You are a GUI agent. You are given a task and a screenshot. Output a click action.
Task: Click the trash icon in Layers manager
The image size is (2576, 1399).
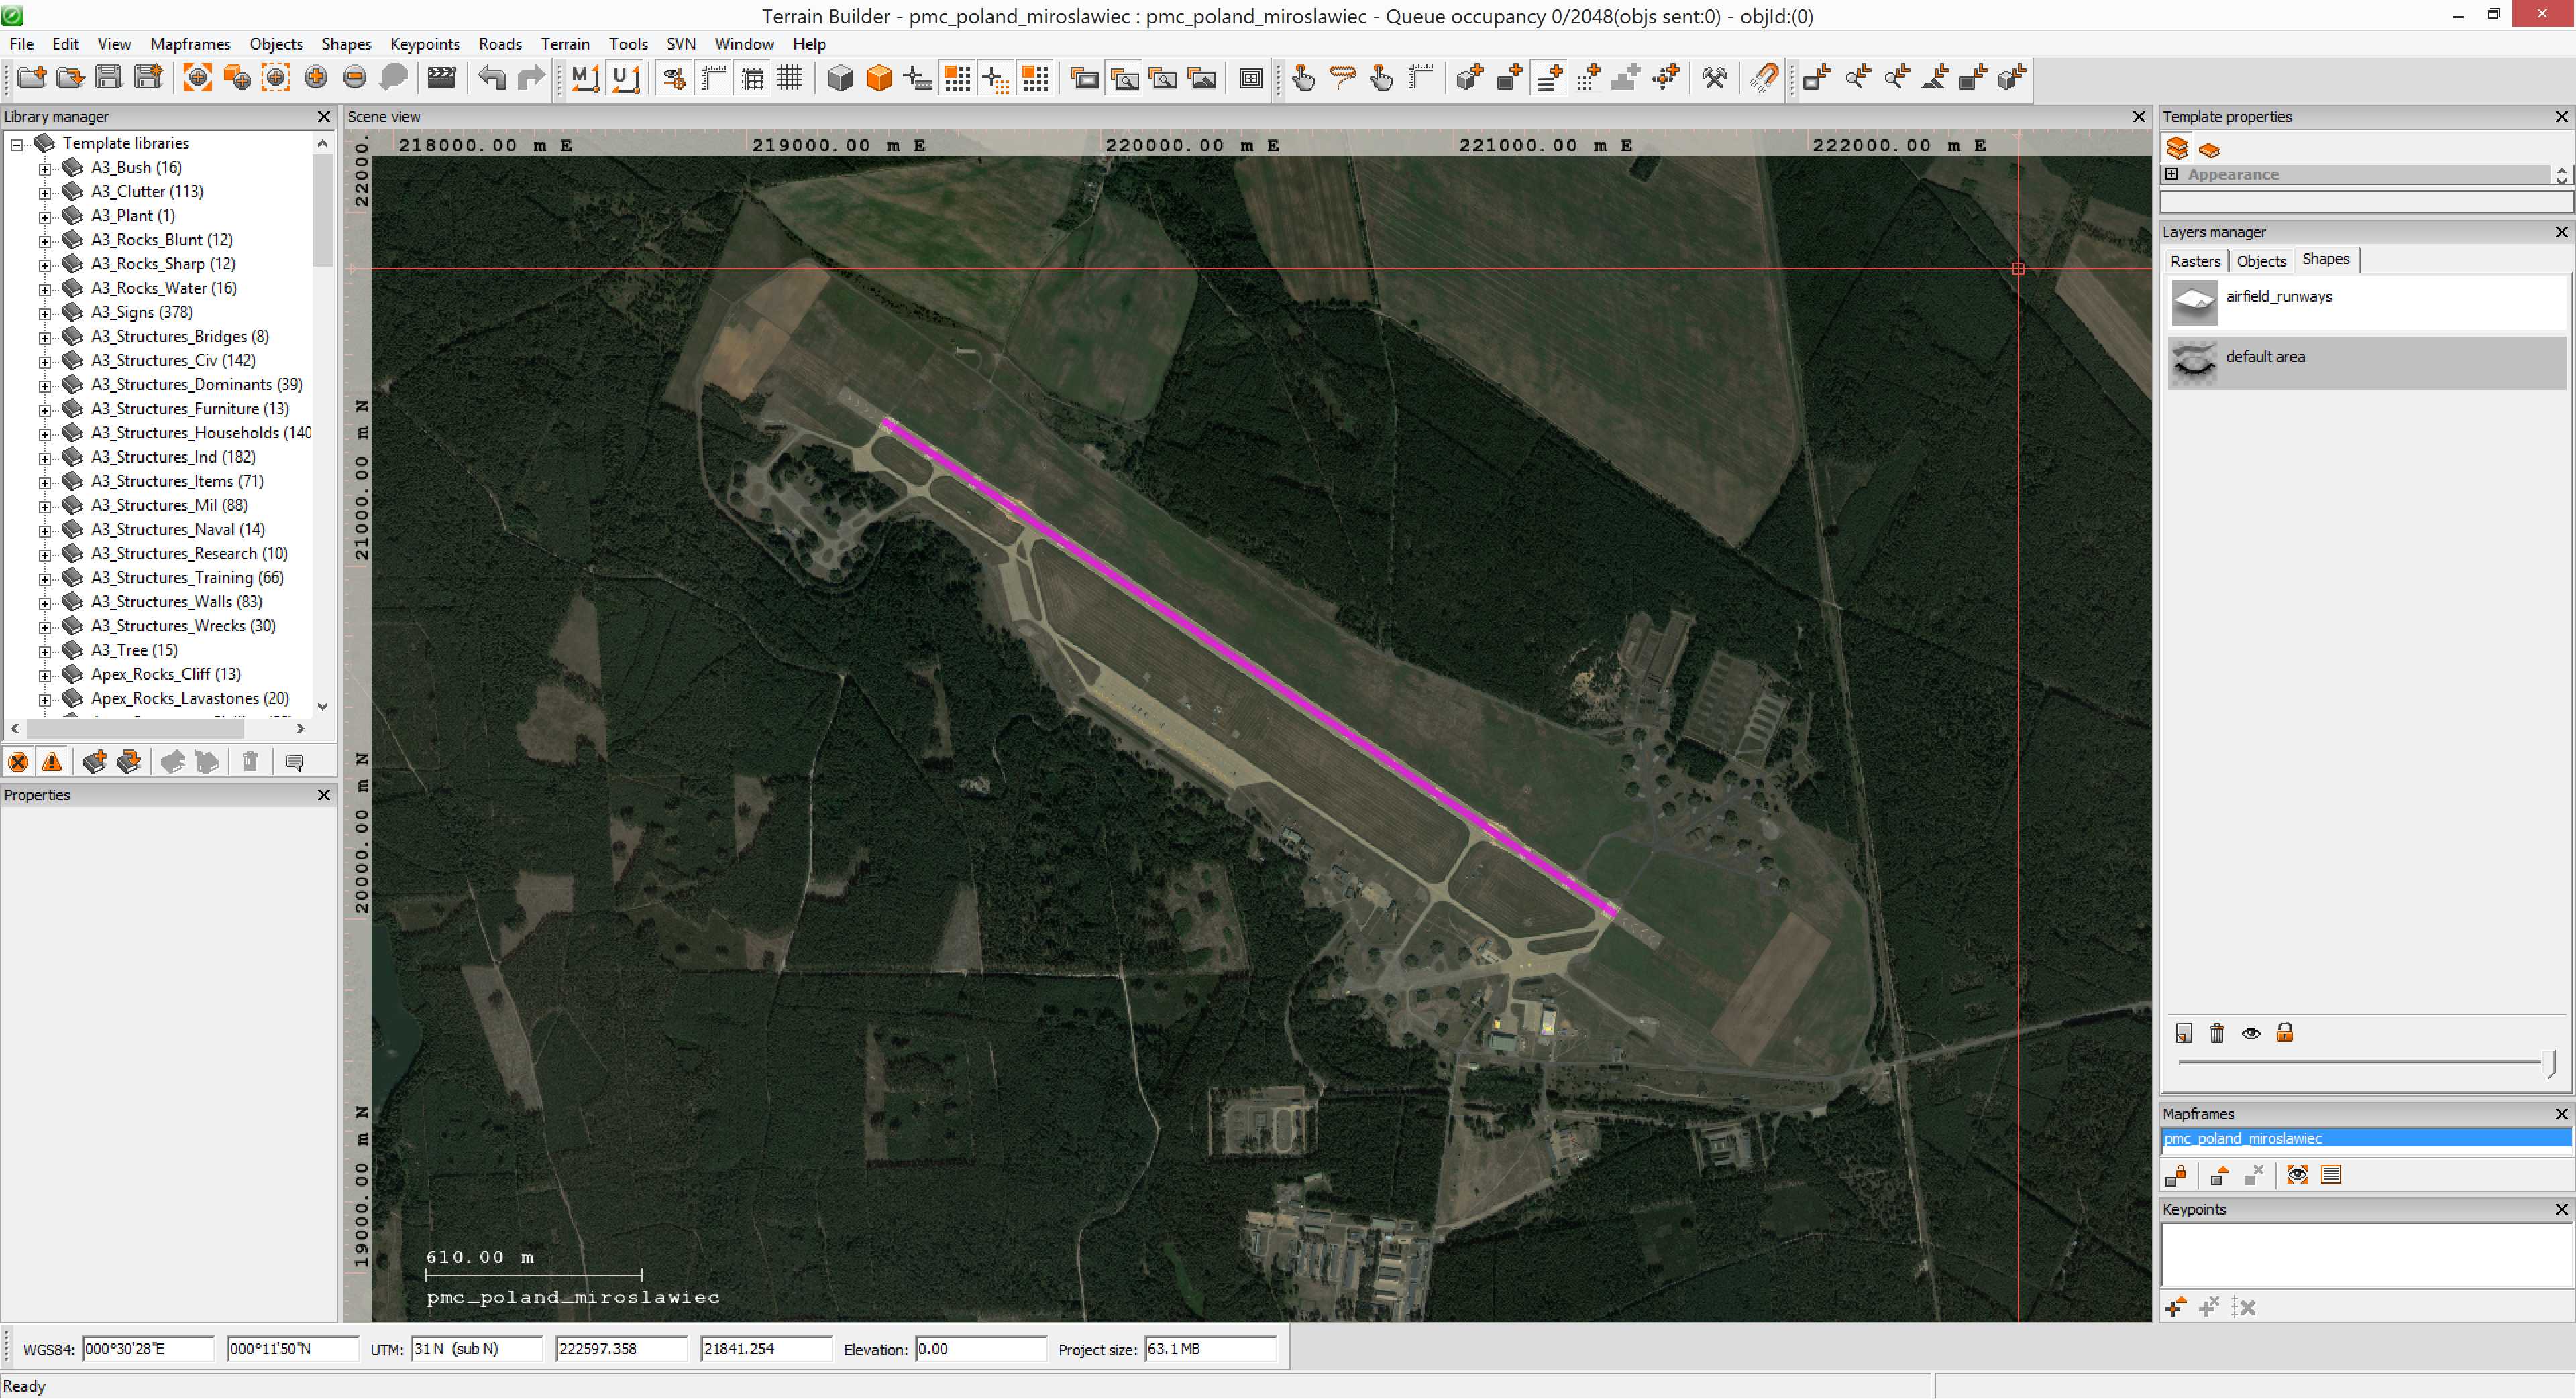point(2216,1033)
